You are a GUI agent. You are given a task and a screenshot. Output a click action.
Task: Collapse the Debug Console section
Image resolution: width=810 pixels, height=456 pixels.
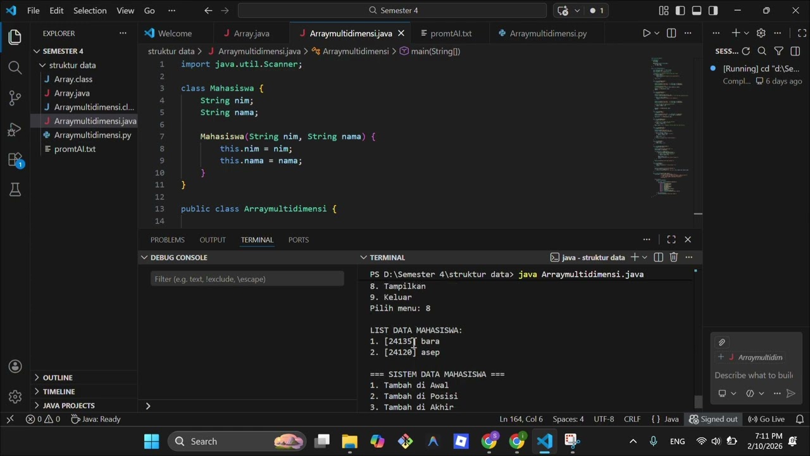pyautogui.click(x=144, y=257)
